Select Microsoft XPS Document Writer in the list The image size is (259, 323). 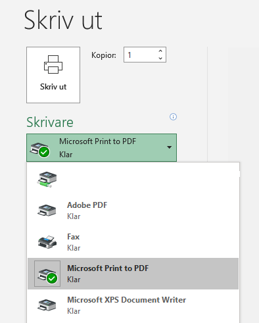[133, 305]
